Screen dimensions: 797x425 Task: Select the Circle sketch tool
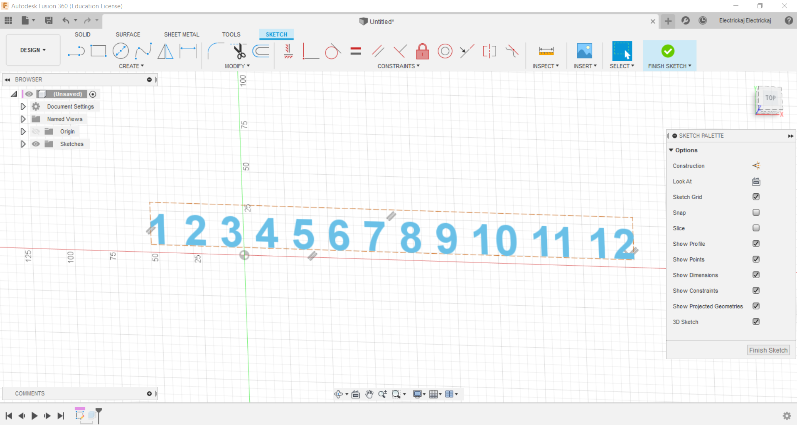[121, 51]
